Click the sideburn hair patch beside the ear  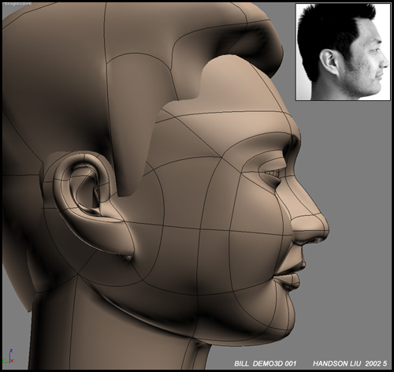(x=132, y=158)
